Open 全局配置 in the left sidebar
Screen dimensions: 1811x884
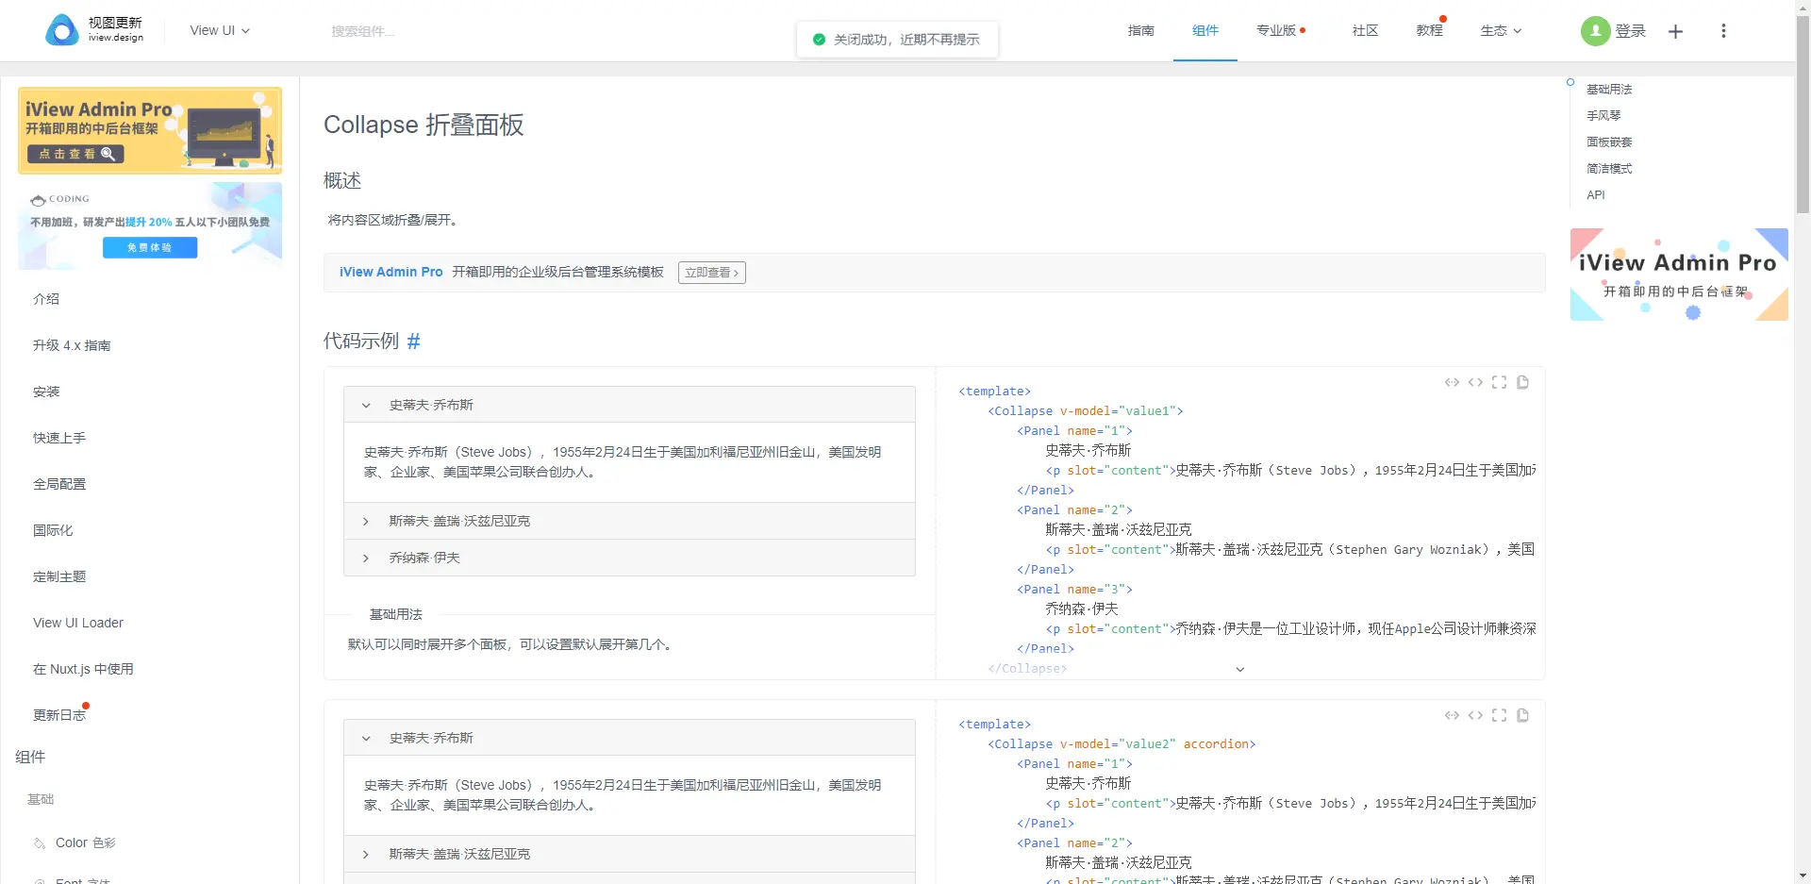click(59, 484)
